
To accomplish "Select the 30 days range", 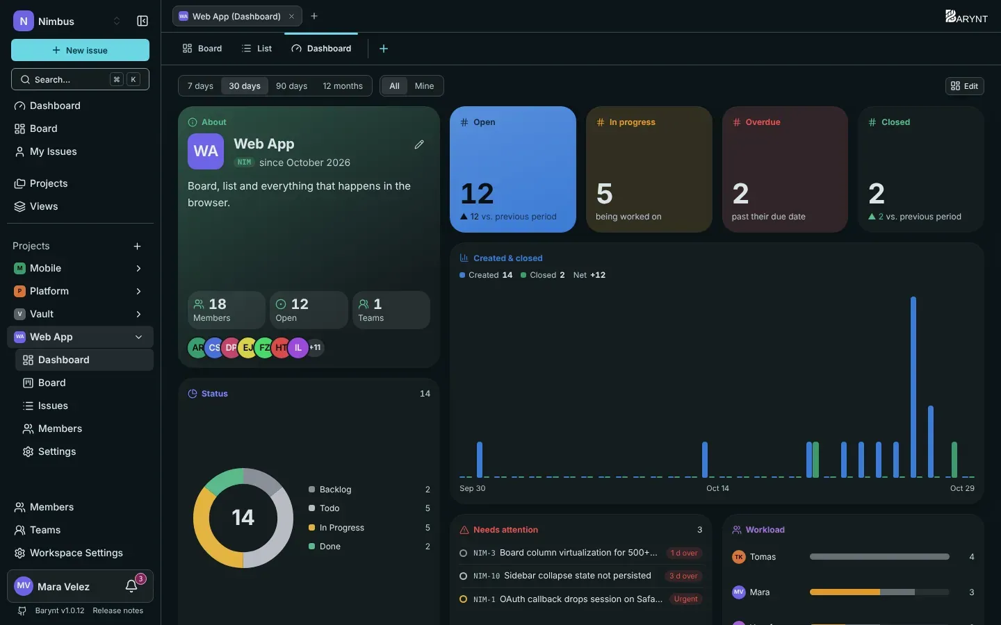I will click(245, 86).
